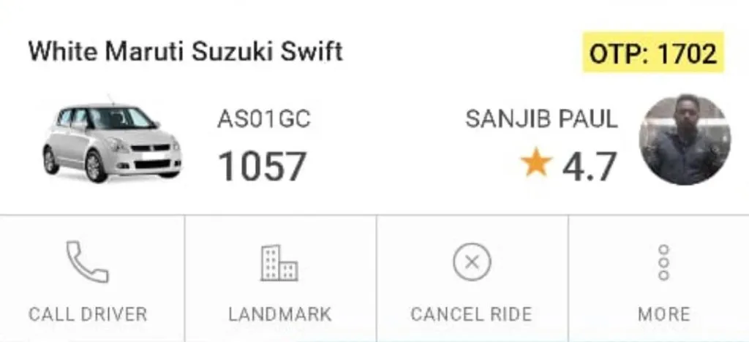The width and height of the screenshot is (749, 342).
Task: Tap the orange star rating icon
Action: tap(536, 162)
